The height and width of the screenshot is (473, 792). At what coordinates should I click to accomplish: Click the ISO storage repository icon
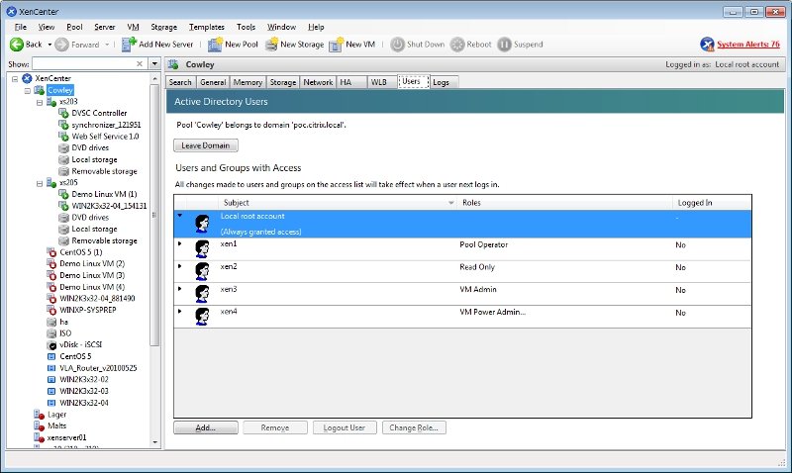51,333
